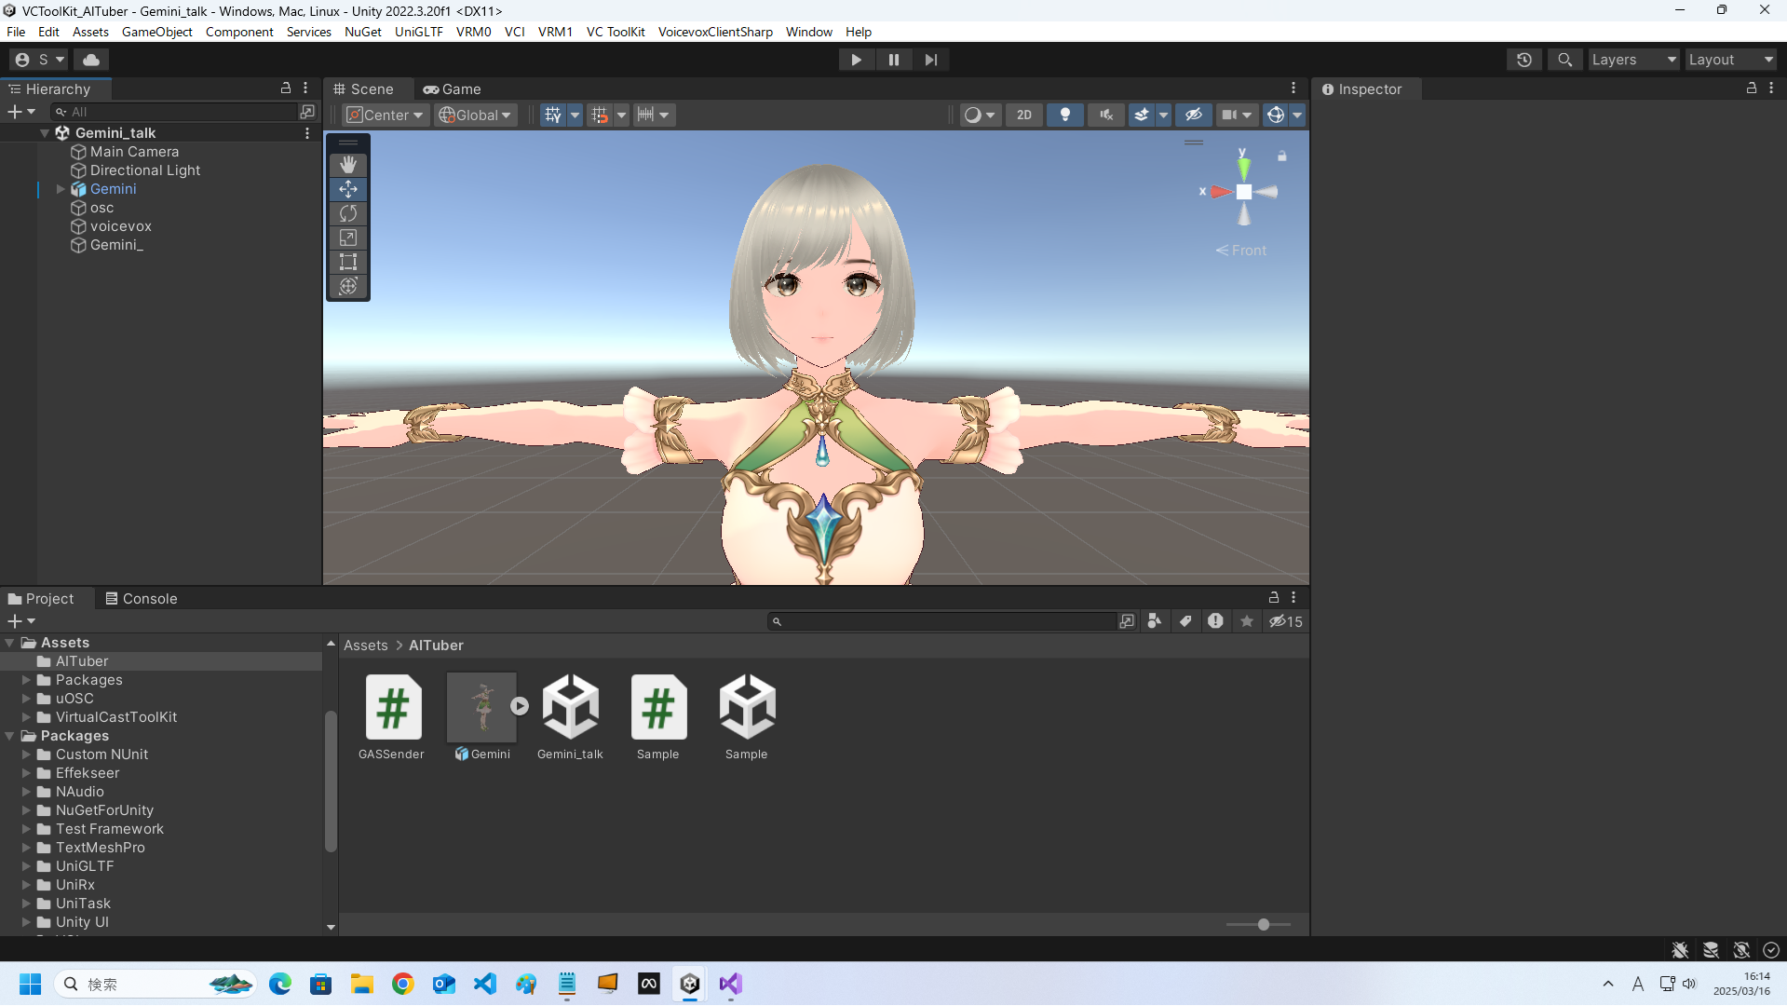Switch to the Game tab
The image size is (1787, 1006).
pyautogui.click(x=453, y=89)
